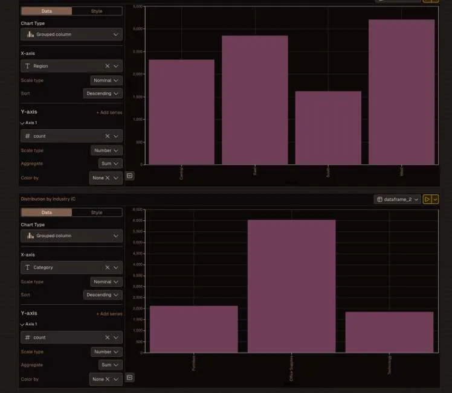This screenshot has height=393, width=452.
Task: Remove count from the Category chart's Y-axis
Action: point(108,337)
